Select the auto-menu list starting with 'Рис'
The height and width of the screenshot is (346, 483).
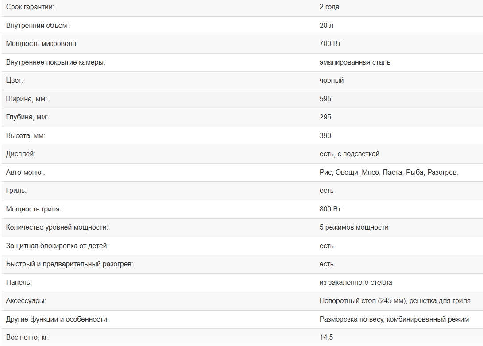(x=389, y=173)
